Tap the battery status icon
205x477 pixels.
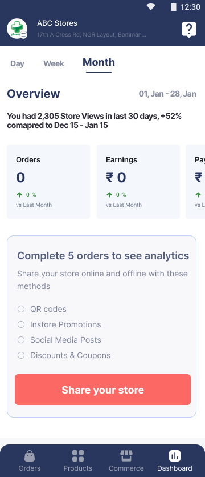click(x=173, y=7)
